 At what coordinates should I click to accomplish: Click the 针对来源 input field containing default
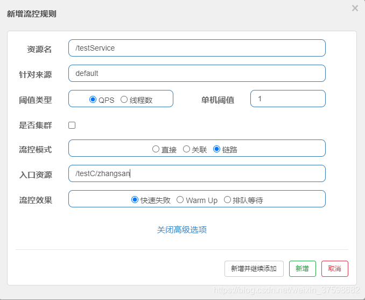(x=197, y=73)
